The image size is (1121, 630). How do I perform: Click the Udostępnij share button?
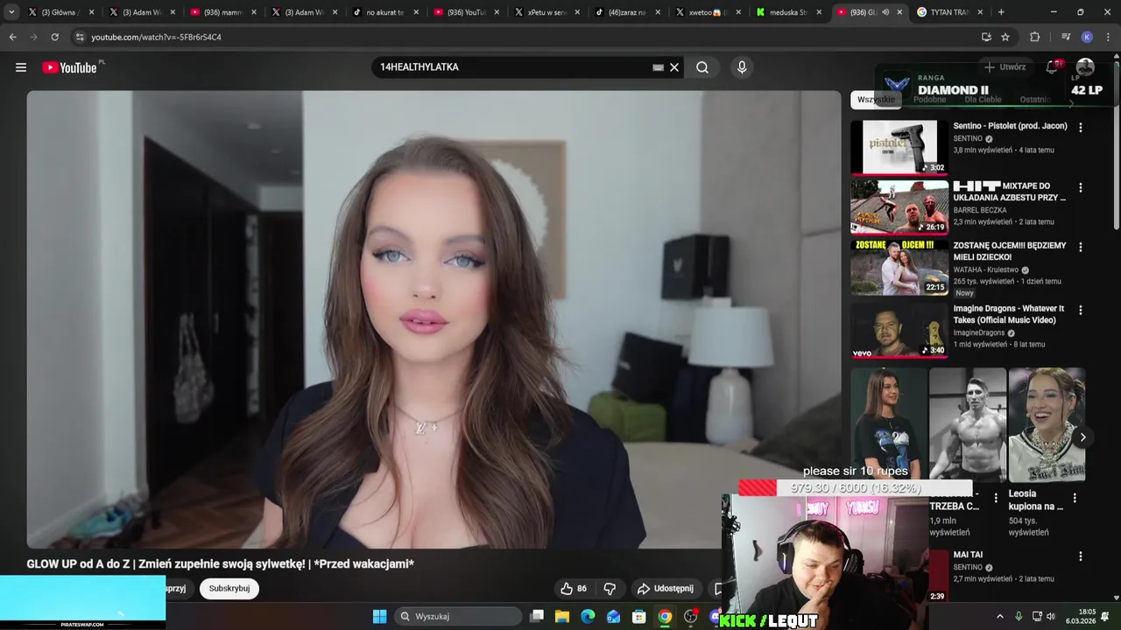coord(666,589)
